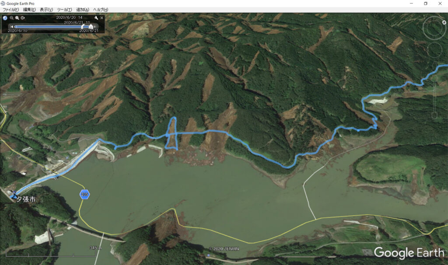Click the look-around joystick ring

[x=434, y=28]
